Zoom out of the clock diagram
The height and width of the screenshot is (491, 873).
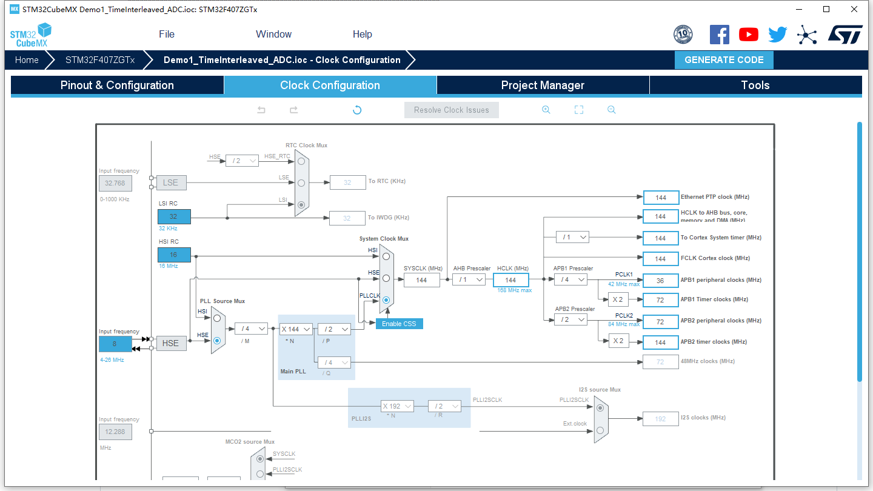611,110
